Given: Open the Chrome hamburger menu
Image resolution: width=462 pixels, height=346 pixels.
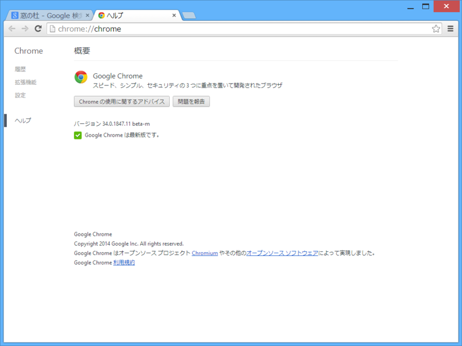Looking at the screenshot, I should [x=450, y=28].
